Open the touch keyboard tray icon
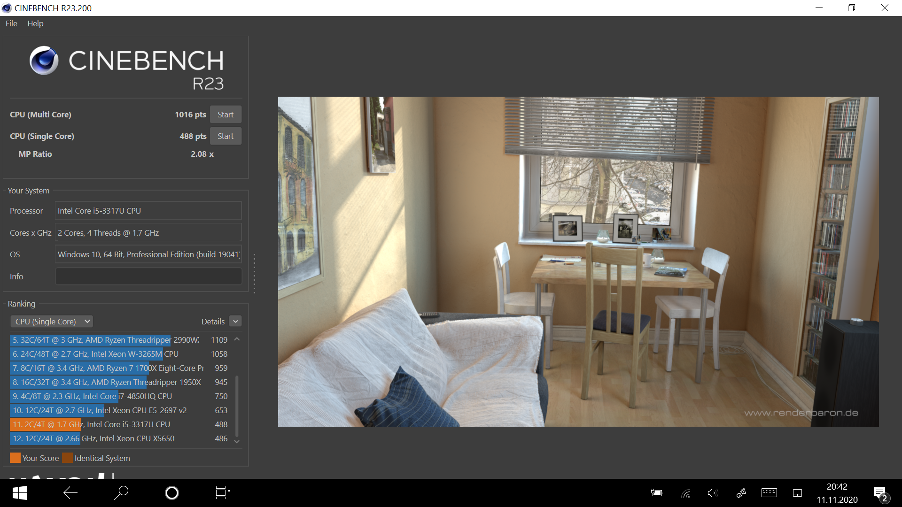The width and height of the screenshot is (902, 507). click(x=769, y=493)
